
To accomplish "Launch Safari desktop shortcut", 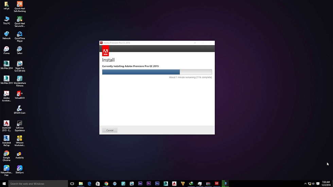I will click(20, 50).
